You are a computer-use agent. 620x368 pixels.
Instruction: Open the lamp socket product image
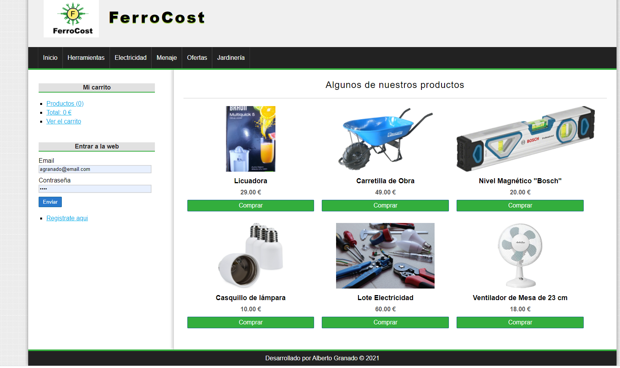pyautogui.click(x=250, y=255)
